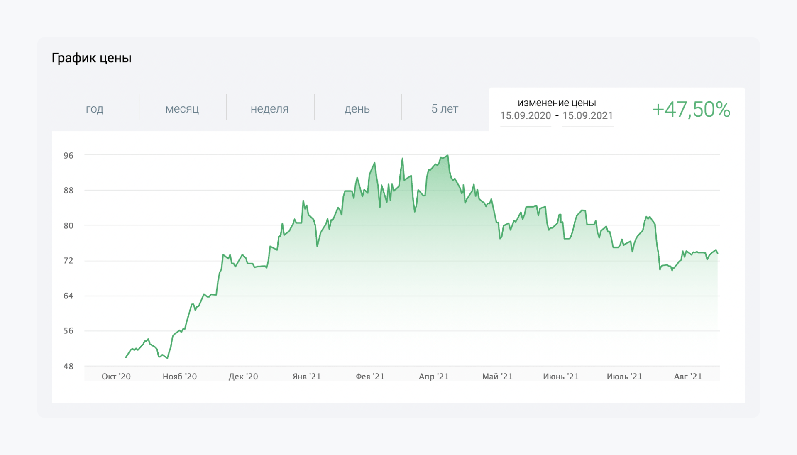Click the 96 value on price axis

pyautogui.click(x=68, y=156)
